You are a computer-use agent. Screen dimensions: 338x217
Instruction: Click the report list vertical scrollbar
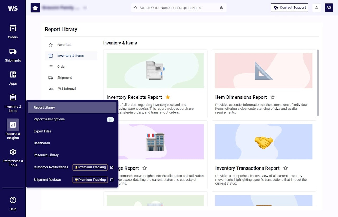click(318, 83)
